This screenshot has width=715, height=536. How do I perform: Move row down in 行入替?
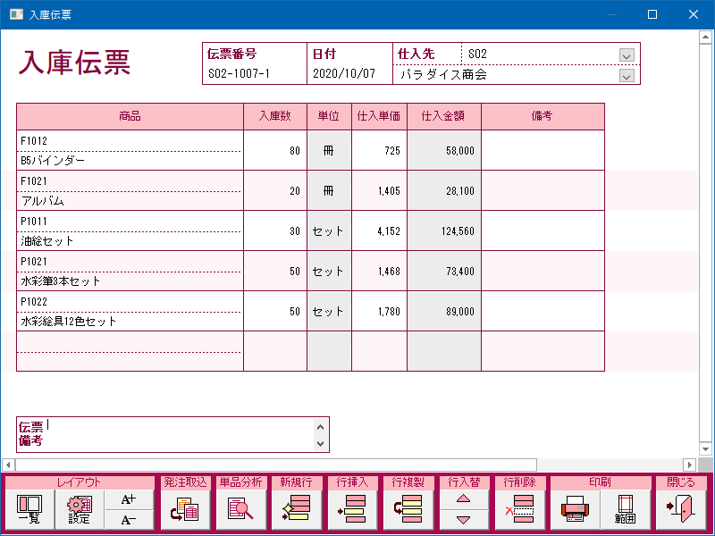(463, 520)
